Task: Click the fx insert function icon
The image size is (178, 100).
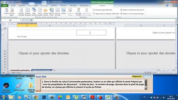Action: (31, 20)
